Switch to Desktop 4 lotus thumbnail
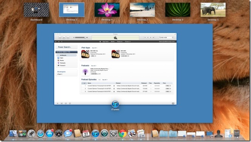The image size is (251, 142). [x=107, y=10]
